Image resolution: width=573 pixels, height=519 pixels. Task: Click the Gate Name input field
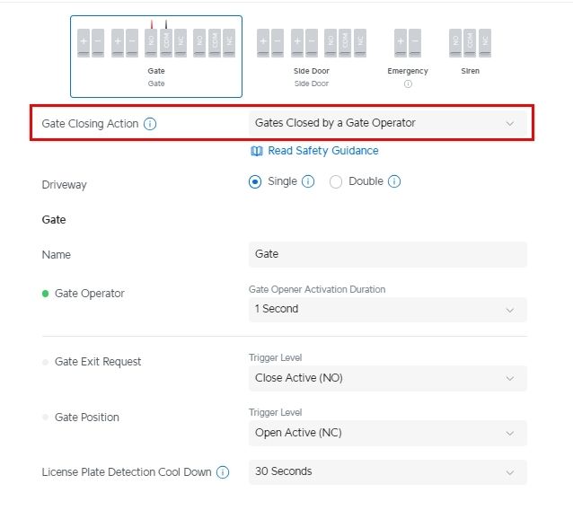(x=387, y=254)
